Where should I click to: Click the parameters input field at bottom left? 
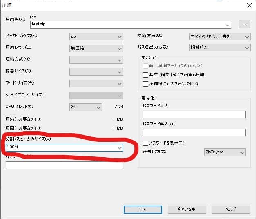[x=65, y=165]
